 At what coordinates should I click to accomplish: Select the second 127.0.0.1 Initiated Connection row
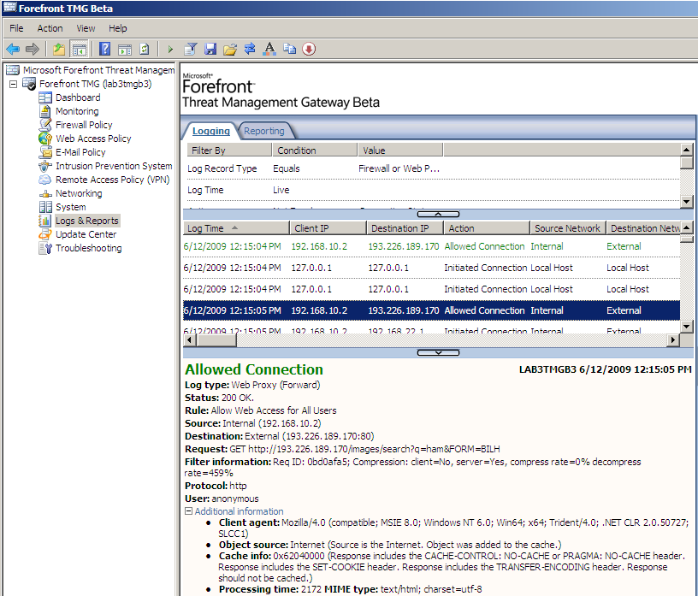coord(431,289)
